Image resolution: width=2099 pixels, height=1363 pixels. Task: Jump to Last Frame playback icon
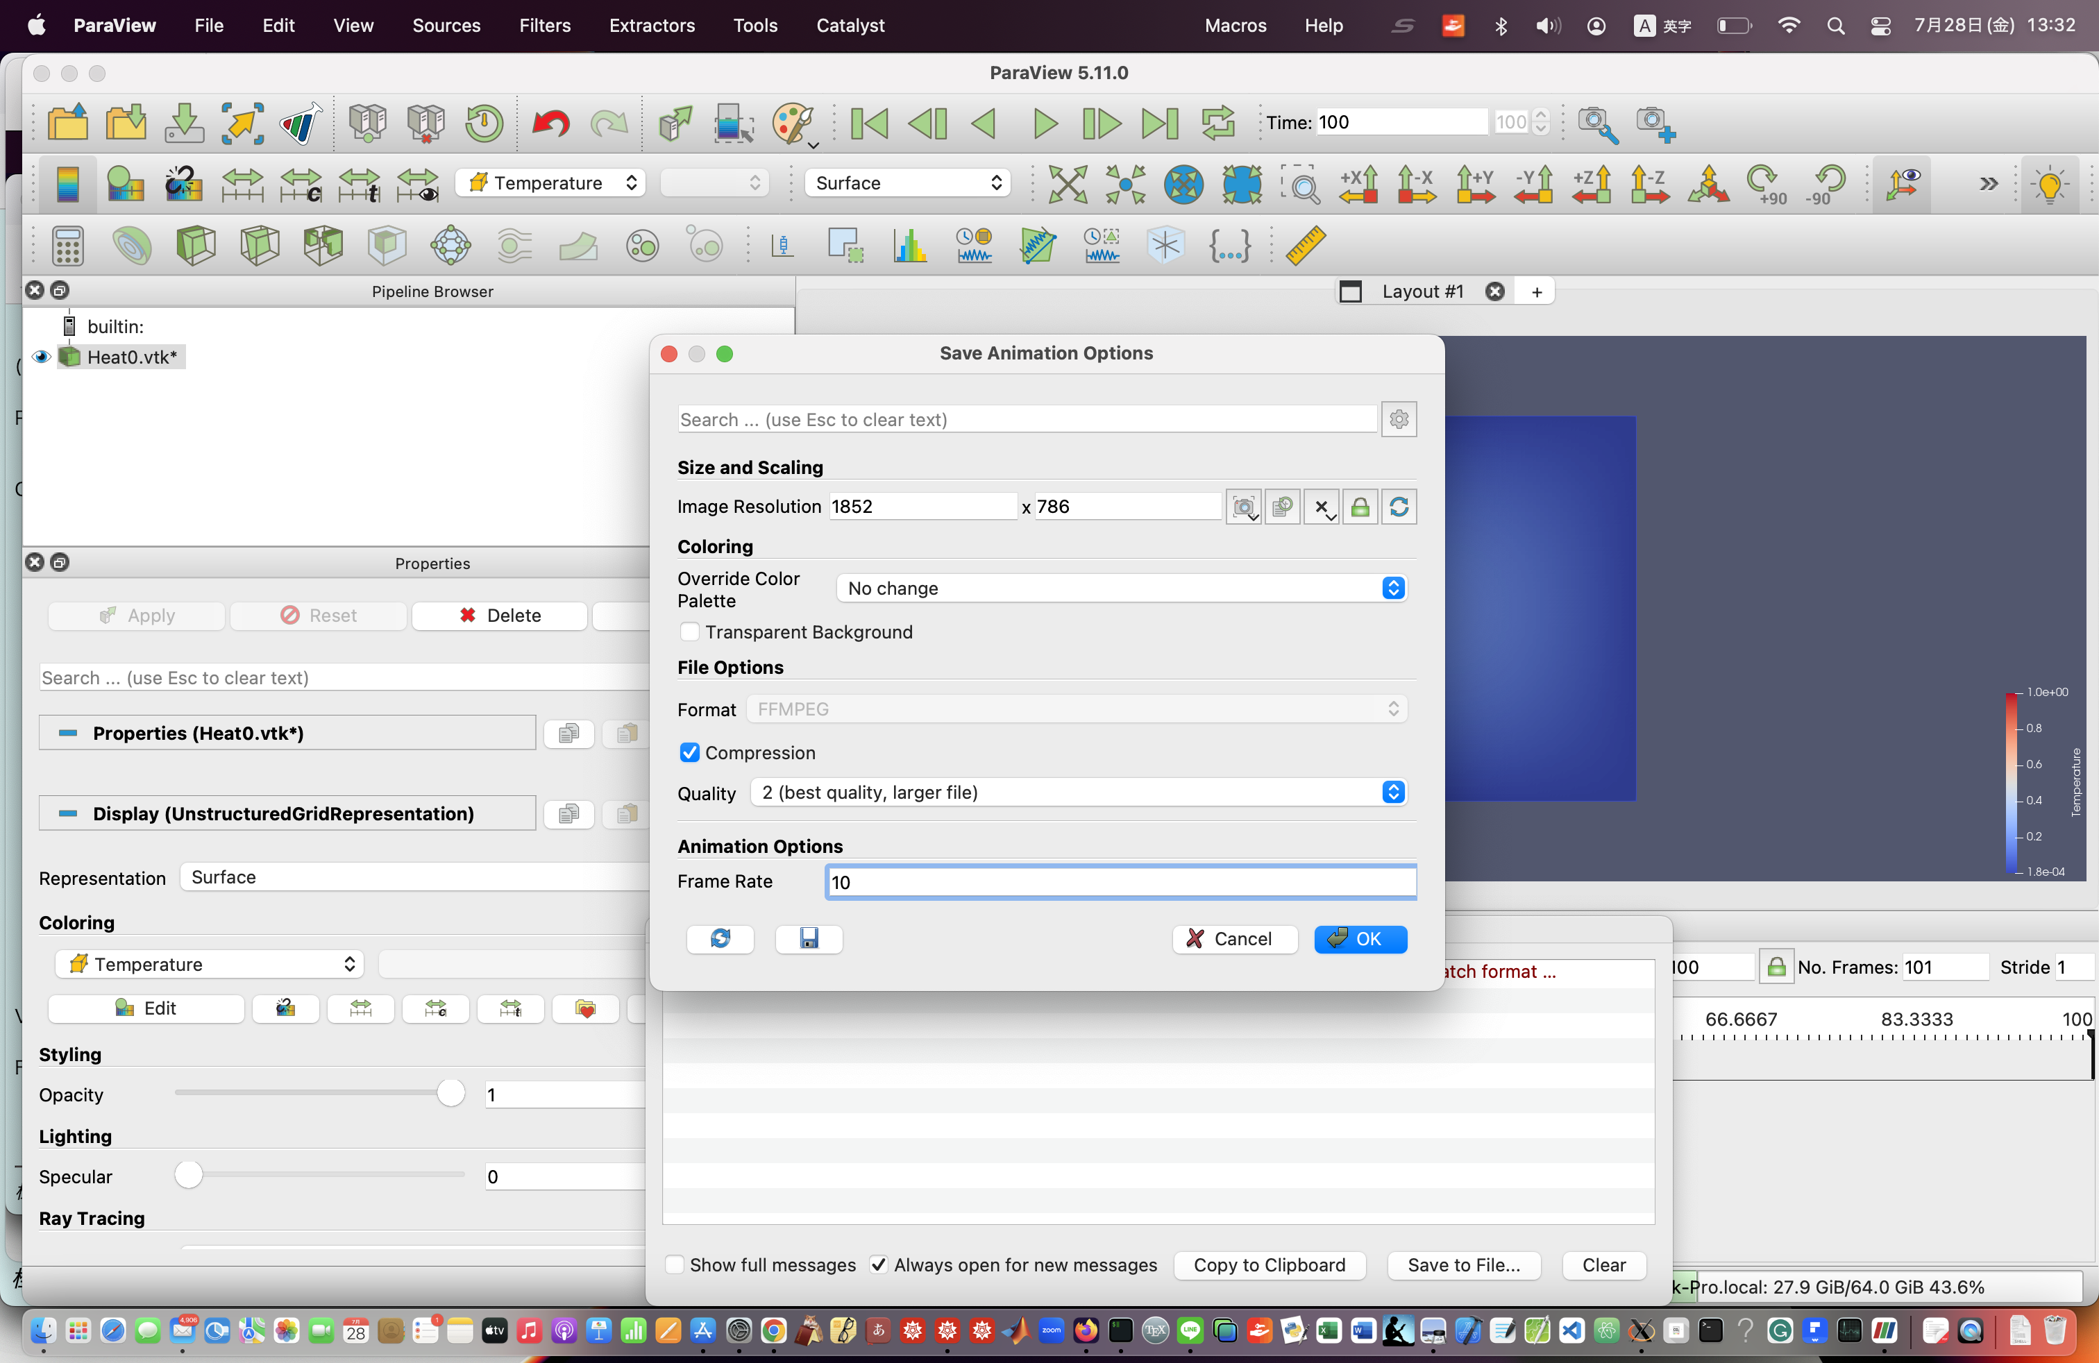[1160, 123]
